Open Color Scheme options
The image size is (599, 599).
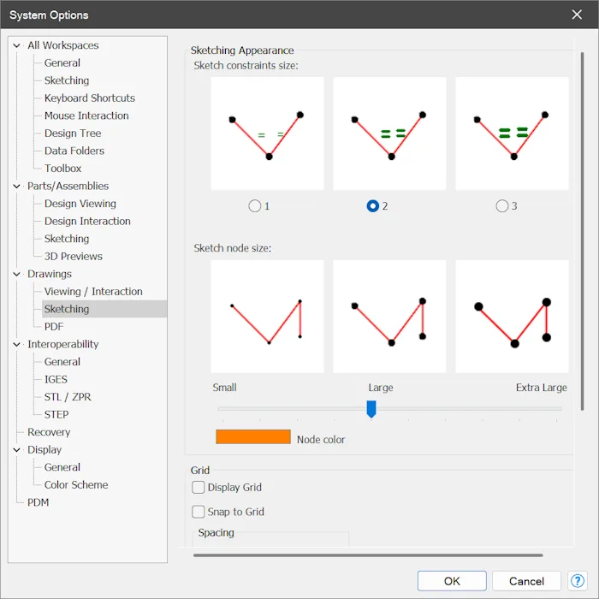click(x=76, y=484)
